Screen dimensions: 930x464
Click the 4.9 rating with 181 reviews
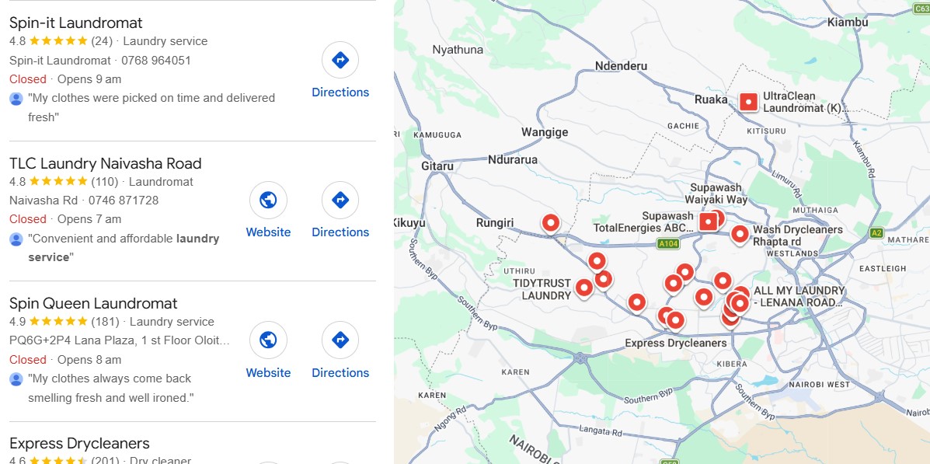coord(64,322)
